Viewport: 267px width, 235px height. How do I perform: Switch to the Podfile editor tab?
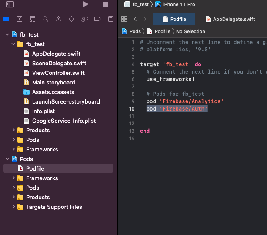pos(174,19)
